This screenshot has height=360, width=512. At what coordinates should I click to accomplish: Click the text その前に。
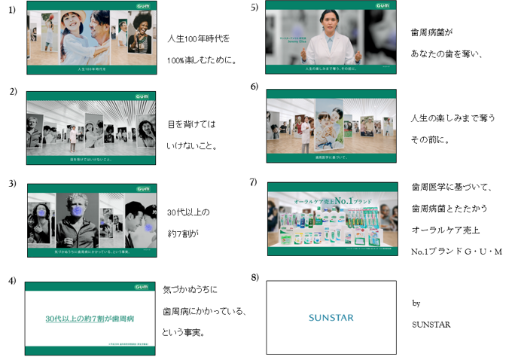coord(431,139)
